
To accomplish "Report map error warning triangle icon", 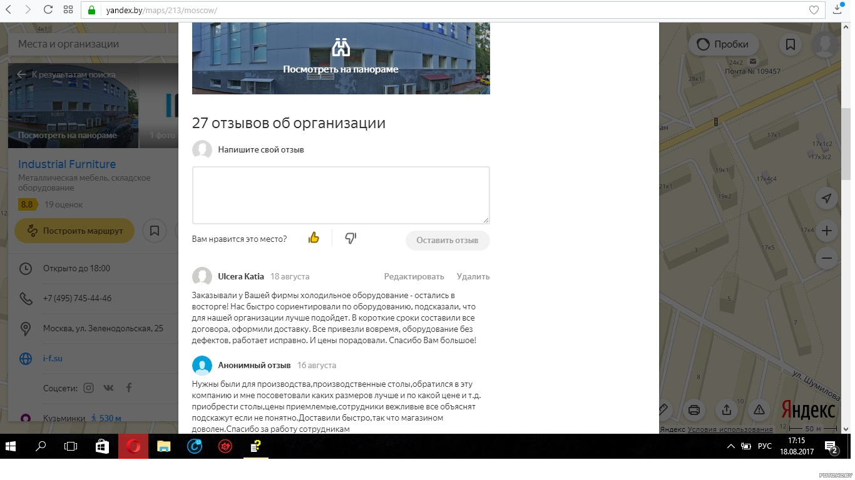I will pos(759,410).
